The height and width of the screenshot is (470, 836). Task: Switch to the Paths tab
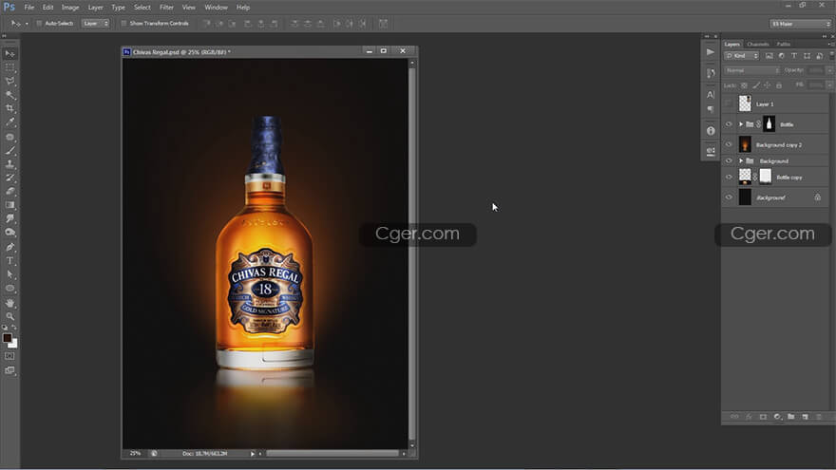click(783, 45)
